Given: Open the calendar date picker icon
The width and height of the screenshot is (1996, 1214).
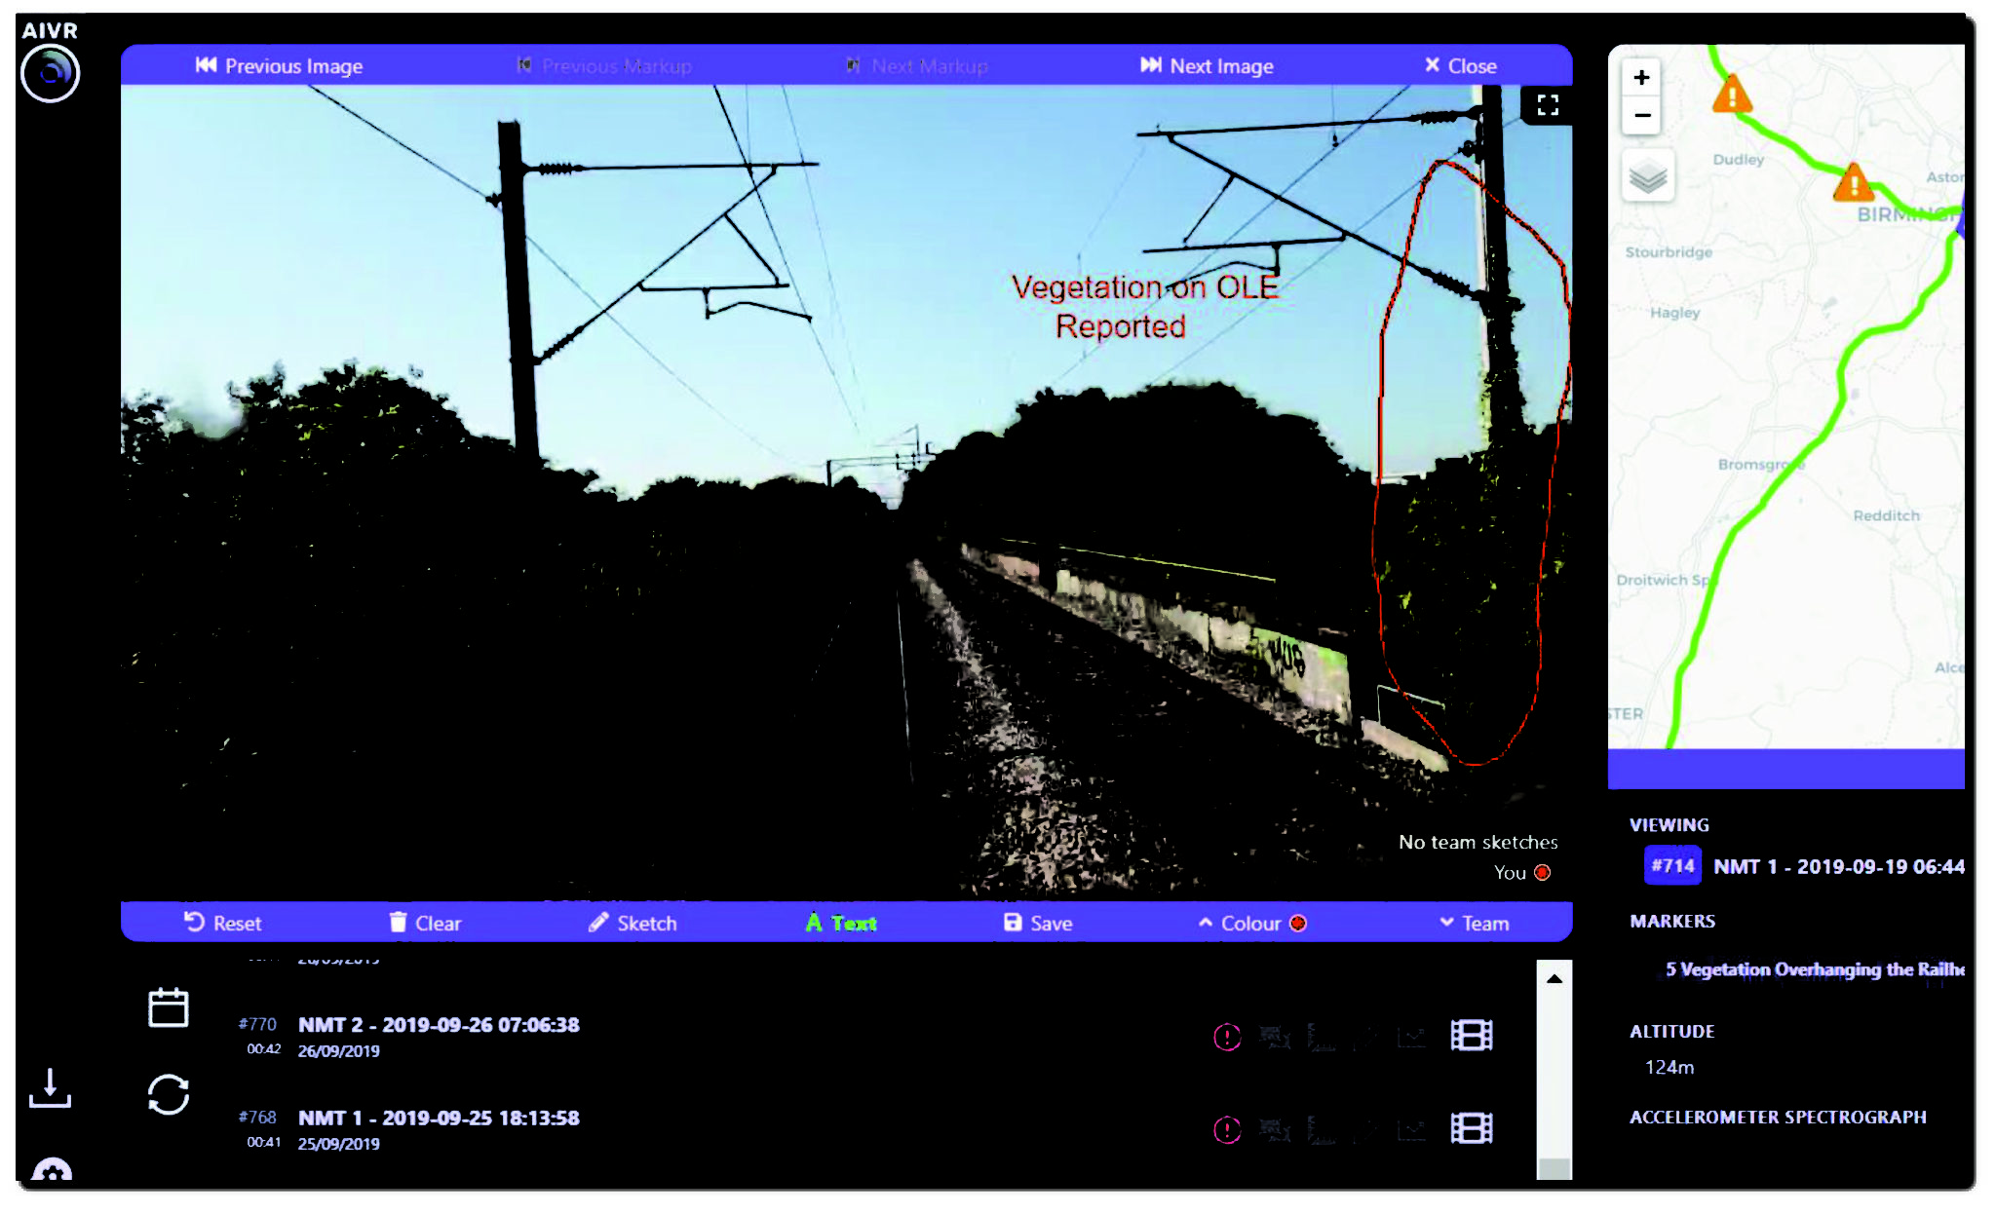Looking at the screenshot, I should tap(168, 1006).
